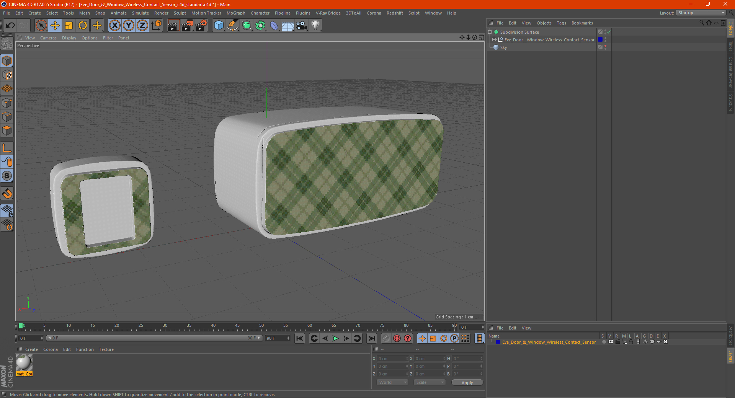
Task: Toggle viewport maximize icon
Action: [x=481, y=38]
